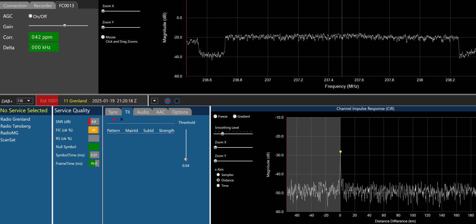Open the 13E channel dropdown

[x=25, y=101]
